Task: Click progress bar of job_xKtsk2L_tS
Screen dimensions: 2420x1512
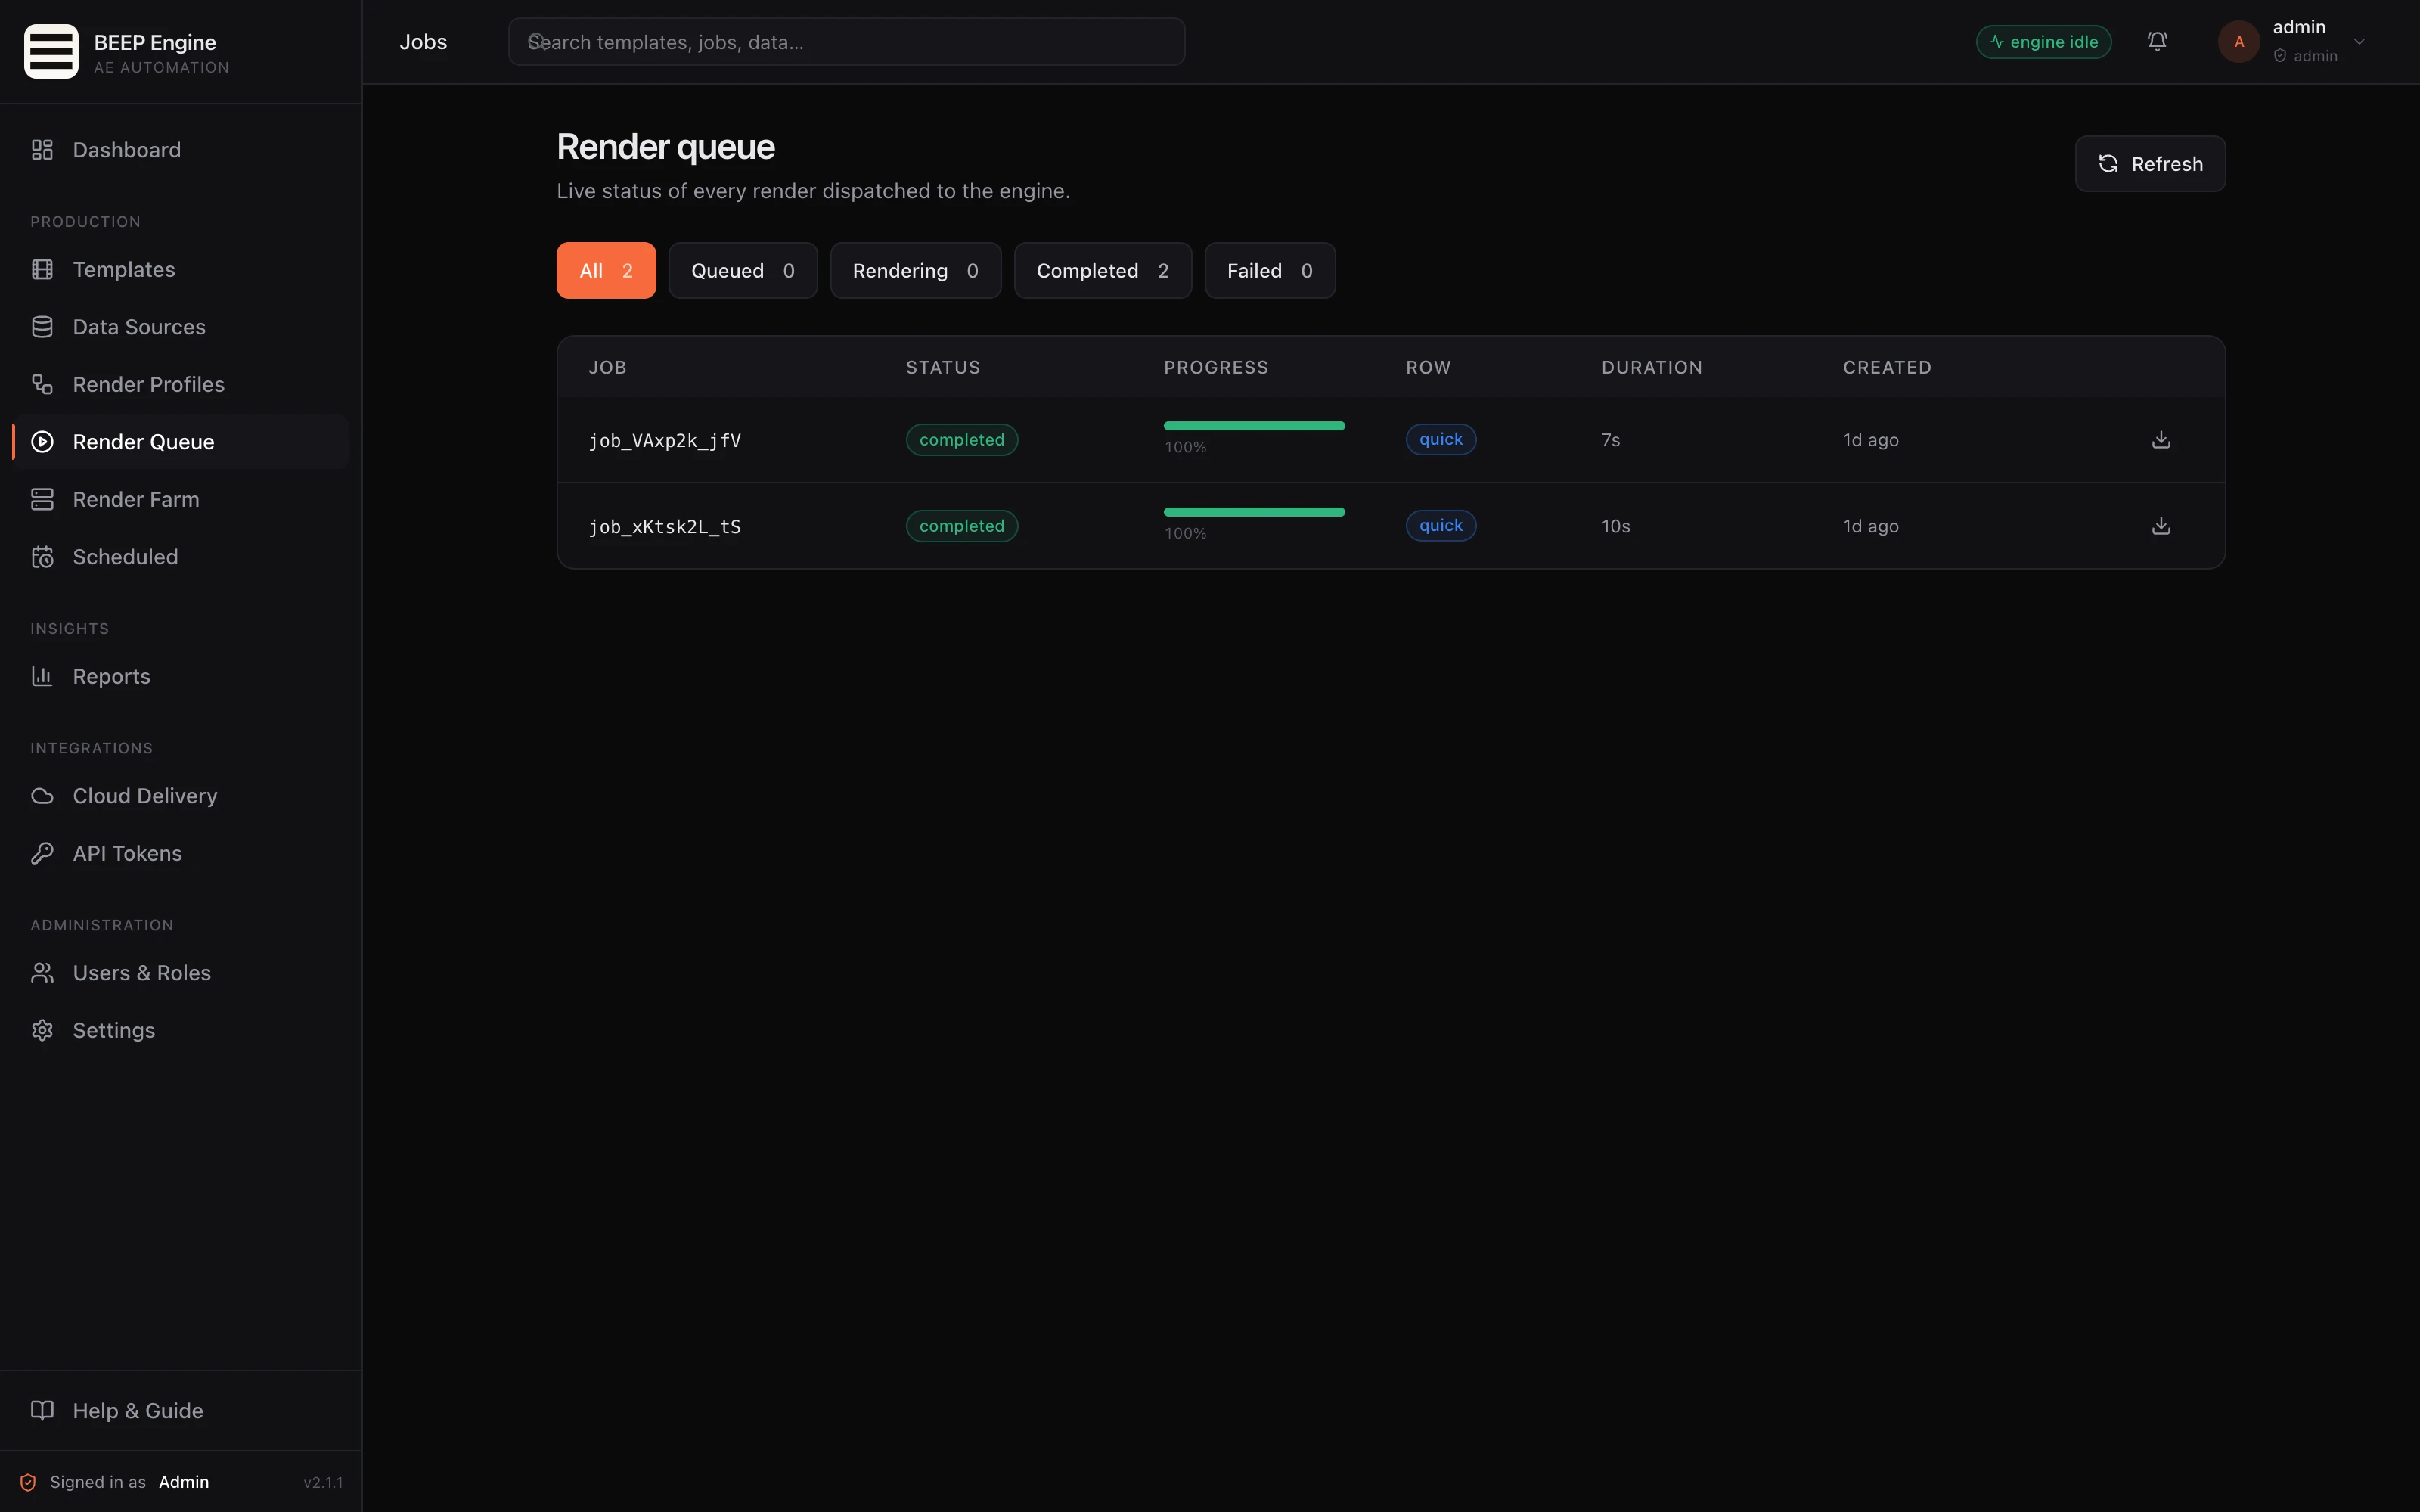Action: click(1255, 512)
